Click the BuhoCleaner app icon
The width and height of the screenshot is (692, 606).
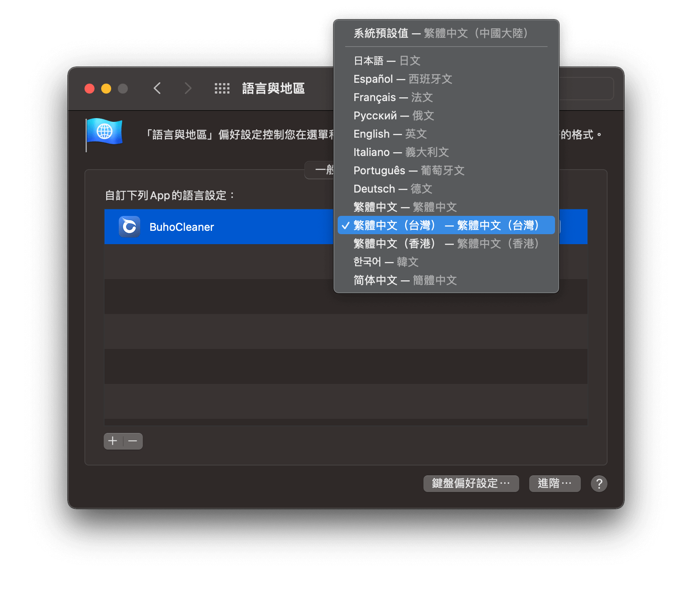click(x=129, y=227)
